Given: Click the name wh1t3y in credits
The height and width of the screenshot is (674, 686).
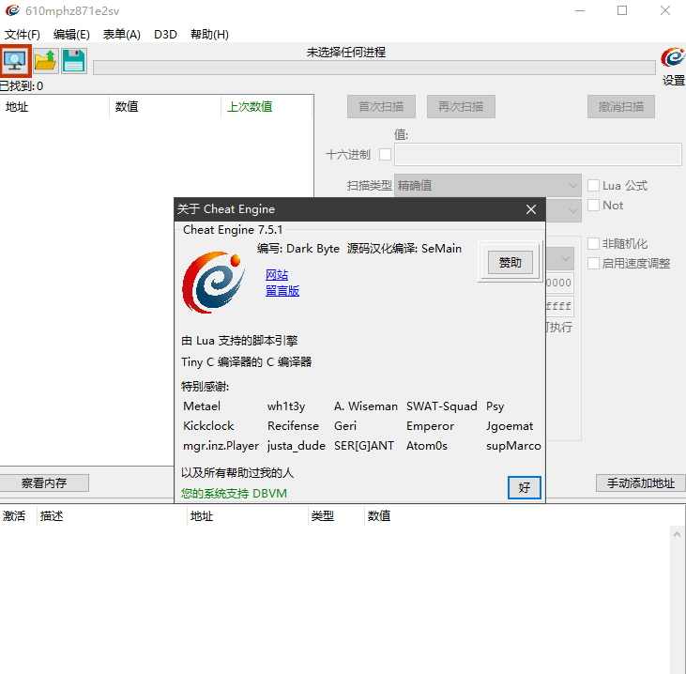Looking at the screenshot, I should 286,406.
